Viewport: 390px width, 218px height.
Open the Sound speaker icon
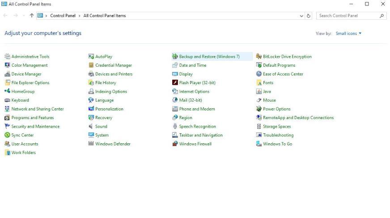tap(91, 126)
